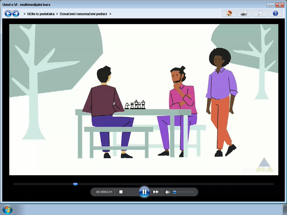Adjust the volume slider handle

pyautogui.click(x=175, y=192)
